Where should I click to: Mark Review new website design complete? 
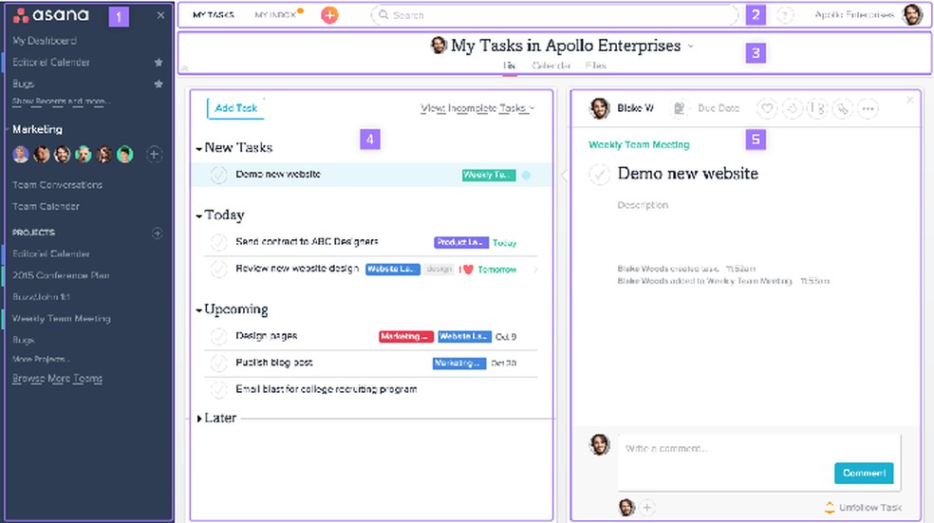tap(218, 269)
